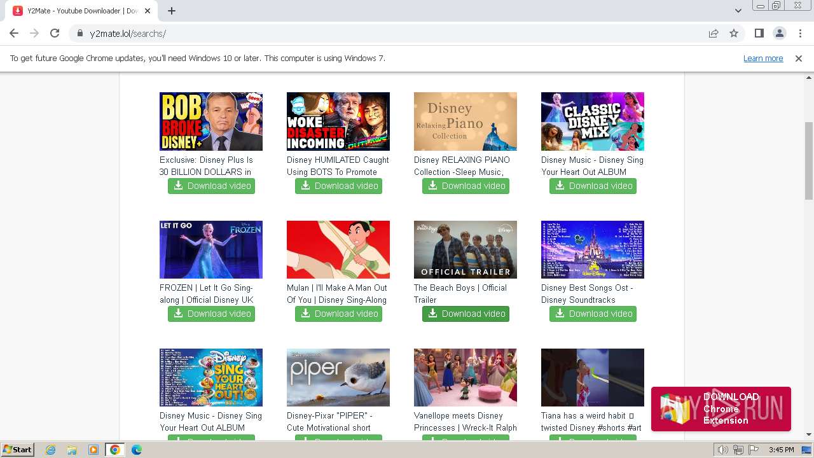Open Windows Explorer from the taskbar
The width and height of the screenshot is (814, 458).
point(72,450)
